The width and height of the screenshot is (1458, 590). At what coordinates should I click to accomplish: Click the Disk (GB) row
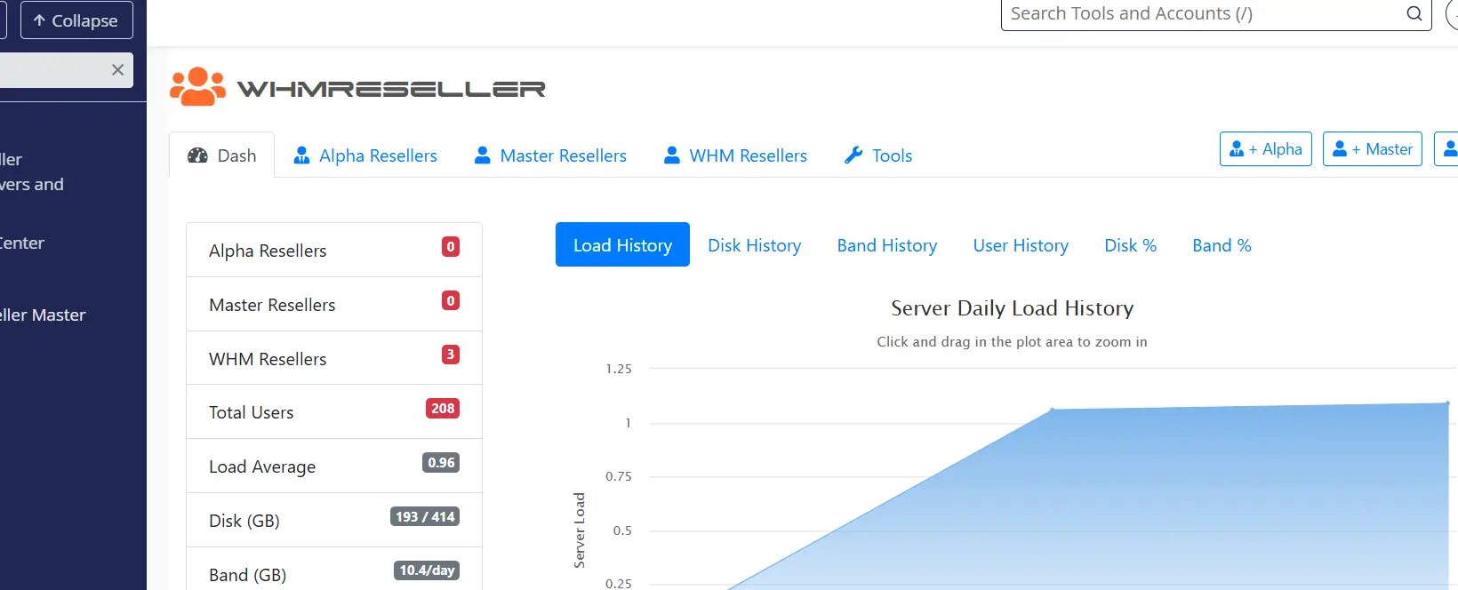tap(334, 520)
